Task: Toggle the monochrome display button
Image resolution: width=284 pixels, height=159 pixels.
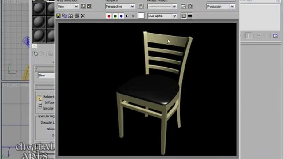Action: click(133, 16)
